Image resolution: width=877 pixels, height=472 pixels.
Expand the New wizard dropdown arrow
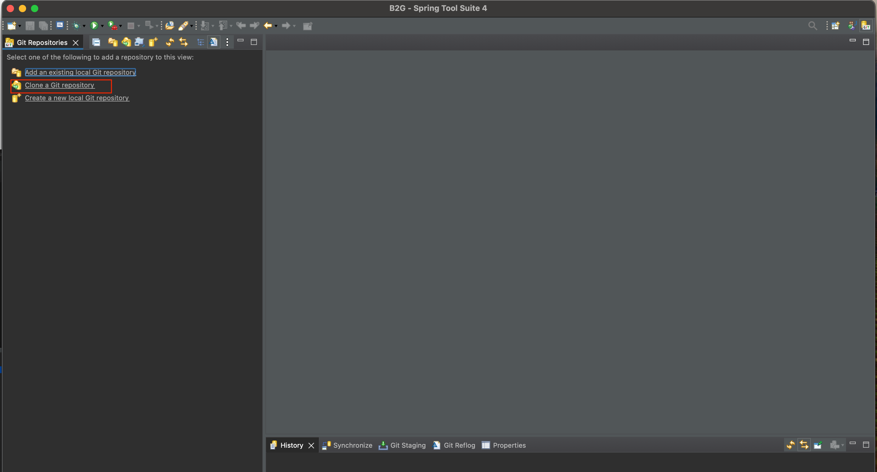(20, 26)
